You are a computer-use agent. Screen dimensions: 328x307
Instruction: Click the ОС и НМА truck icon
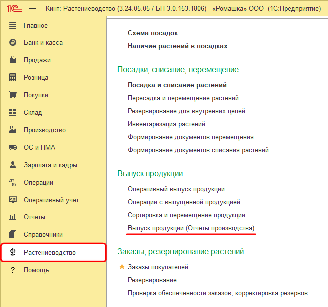coord(13,147)
